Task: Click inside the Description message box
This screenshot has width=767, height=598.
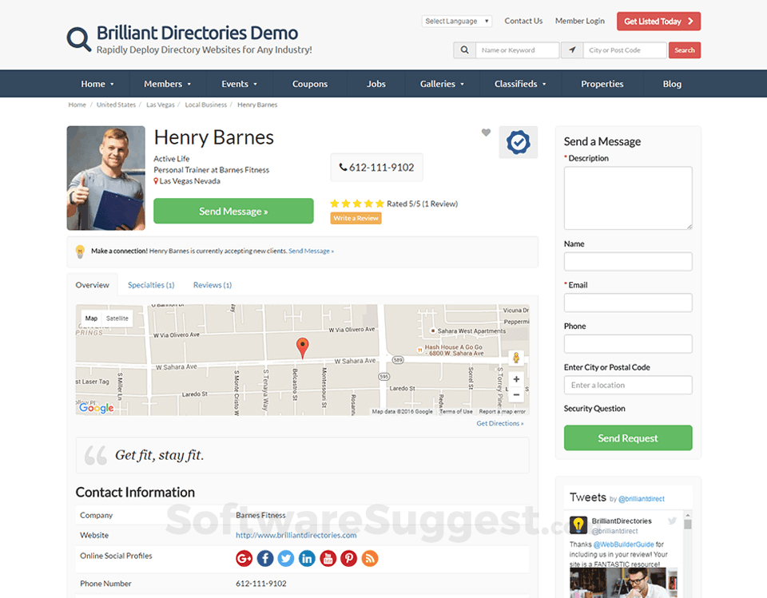Action: pos(627,198)
